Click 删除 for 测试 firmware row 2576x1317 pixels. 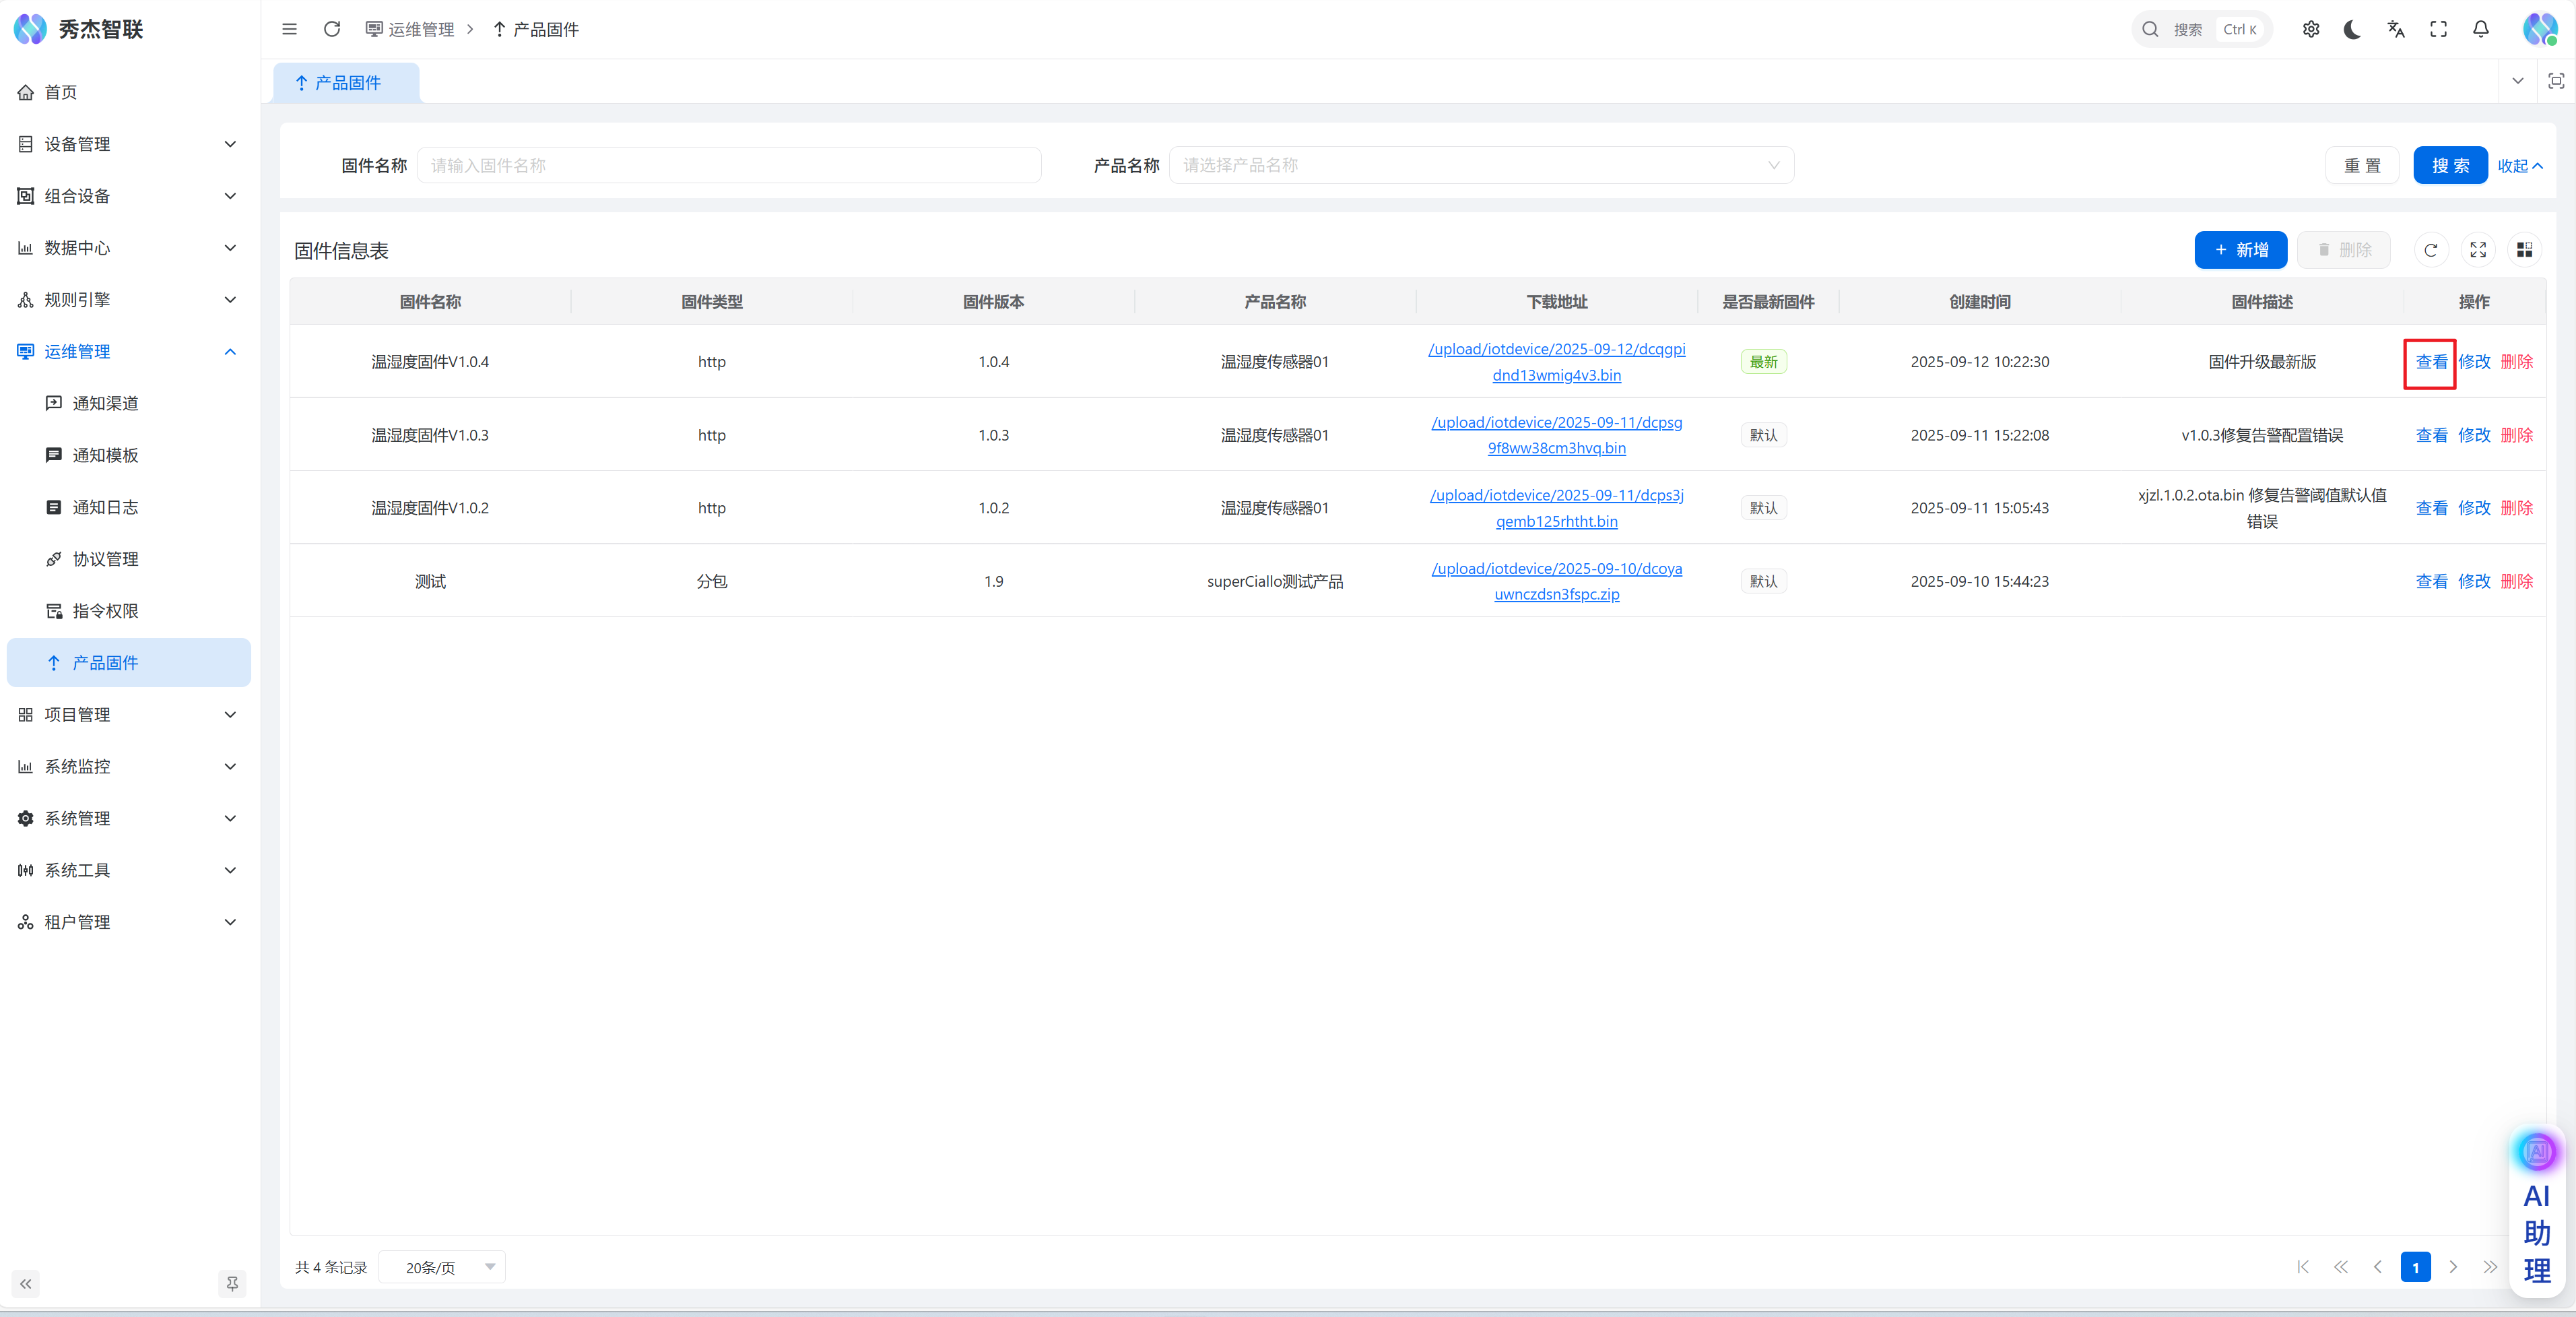coord(2516,581)
